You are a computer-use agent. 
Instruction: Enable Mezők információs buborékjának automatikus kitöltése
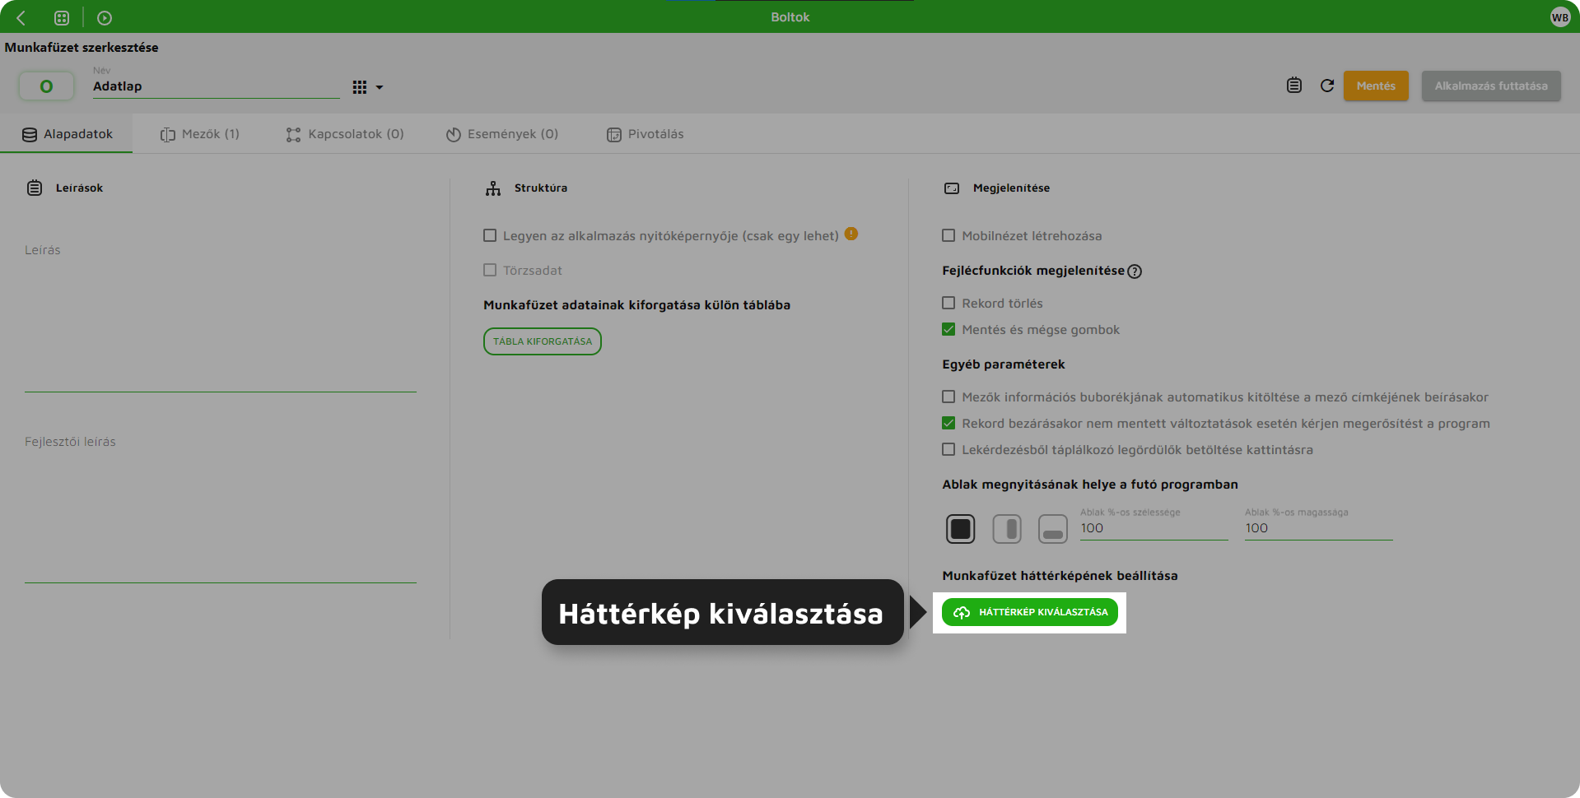point(948,397)
